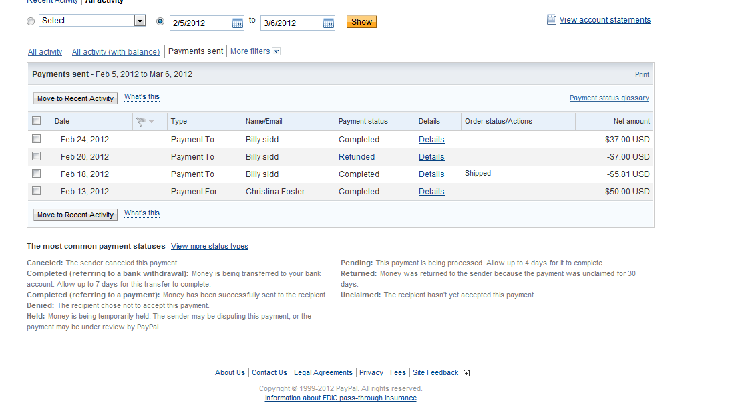Check the Christina Foster payment row
The image size is (734, 411).
37,191
